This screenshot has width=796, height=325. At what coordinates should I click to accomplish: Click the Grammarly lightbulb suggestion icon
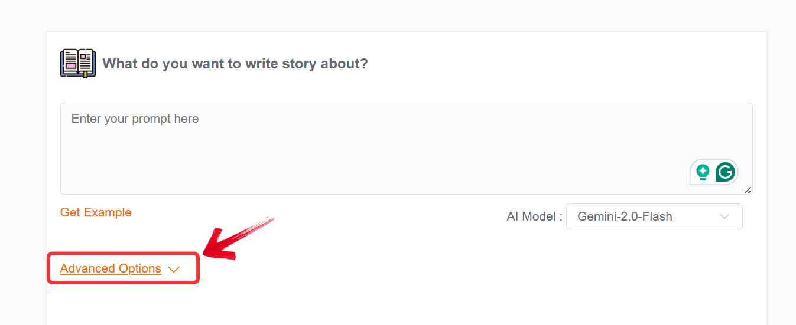[x=703, y=172]
